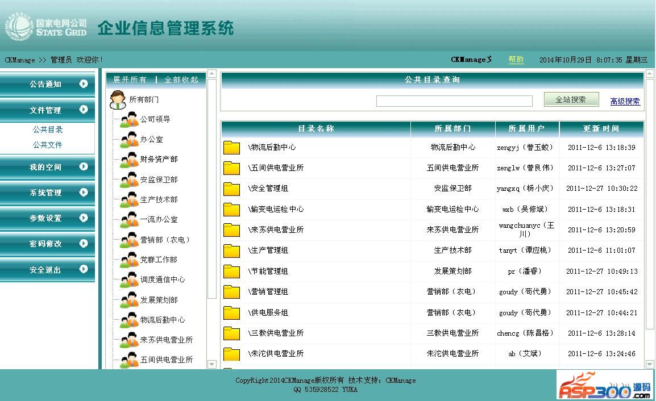Click the directory search text field

[454, 101]
